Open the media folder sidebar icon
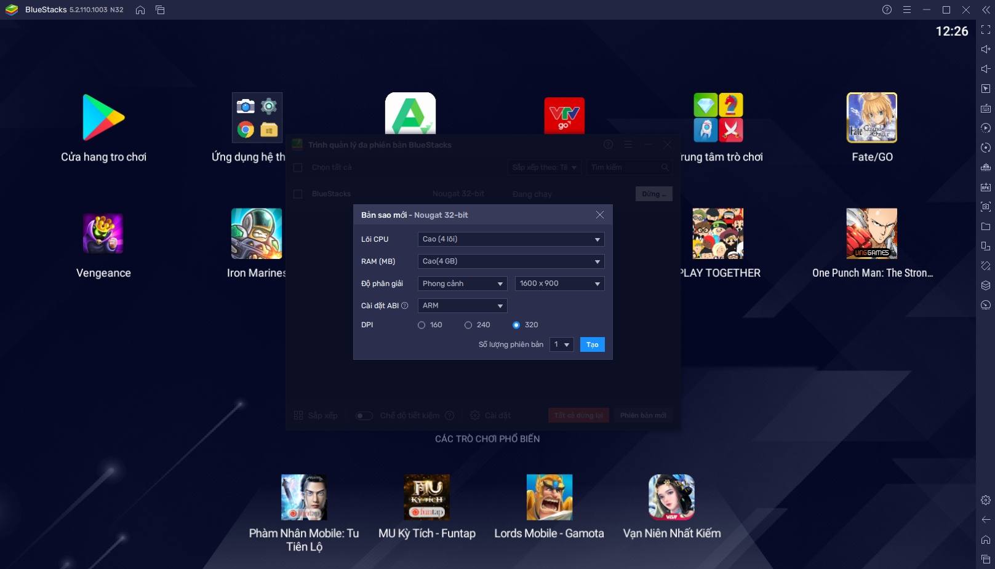 (986, 226)
